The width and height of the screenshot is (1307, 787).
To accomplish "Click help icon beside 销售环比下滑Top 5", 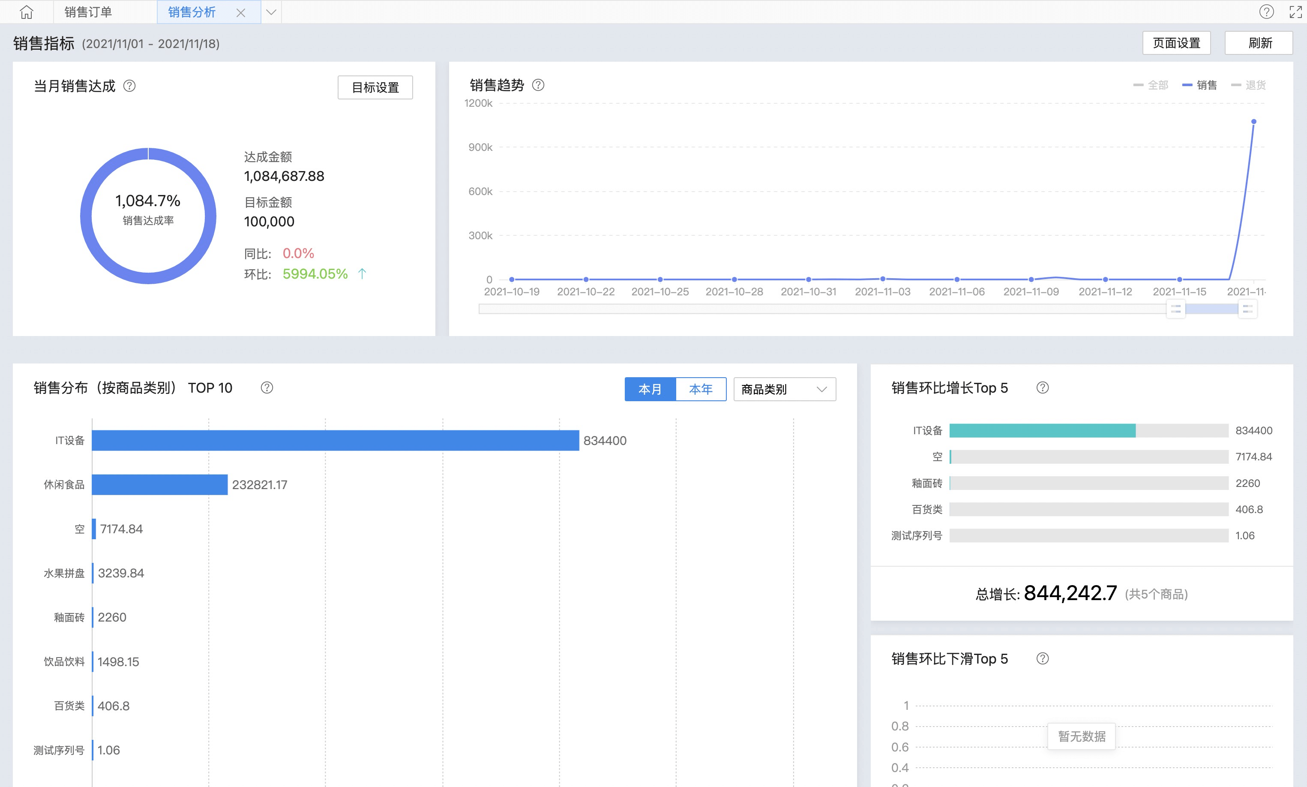I will tap(1042, 659).
